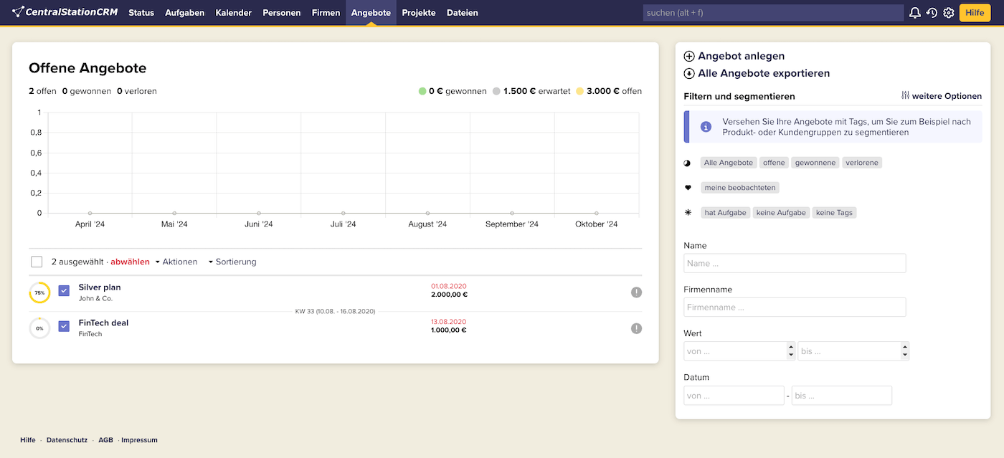This screenshot has height=458, width=1004.
Task: Click the asterisk icon beside hat Aufgabe
Action: click(688, 213)
